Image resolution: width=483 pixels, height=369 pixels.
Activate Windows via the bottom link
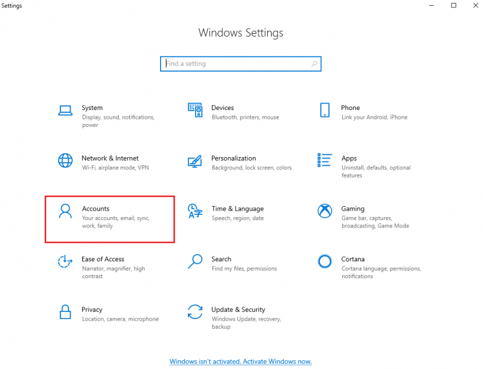pyautogui.click(x=240, y=361)
